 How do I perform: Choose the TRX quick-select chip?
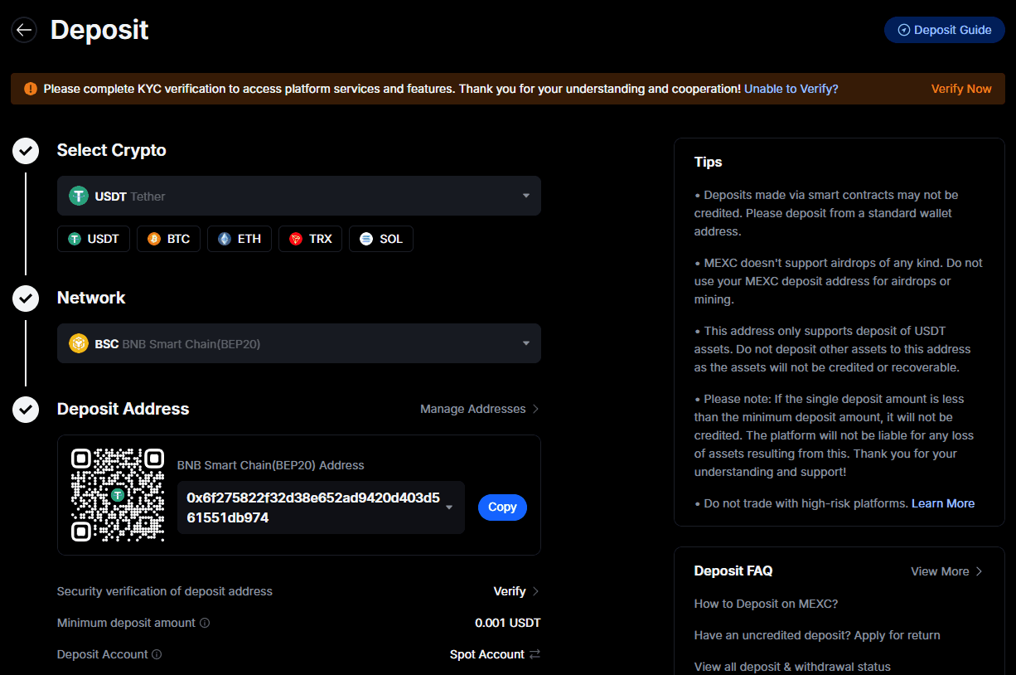tap(310, 239)
